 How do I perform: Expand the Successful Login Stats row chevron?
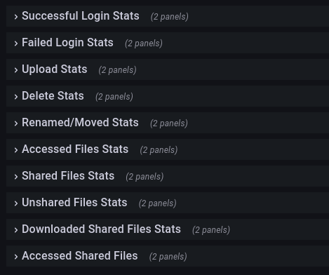point(16,17)
